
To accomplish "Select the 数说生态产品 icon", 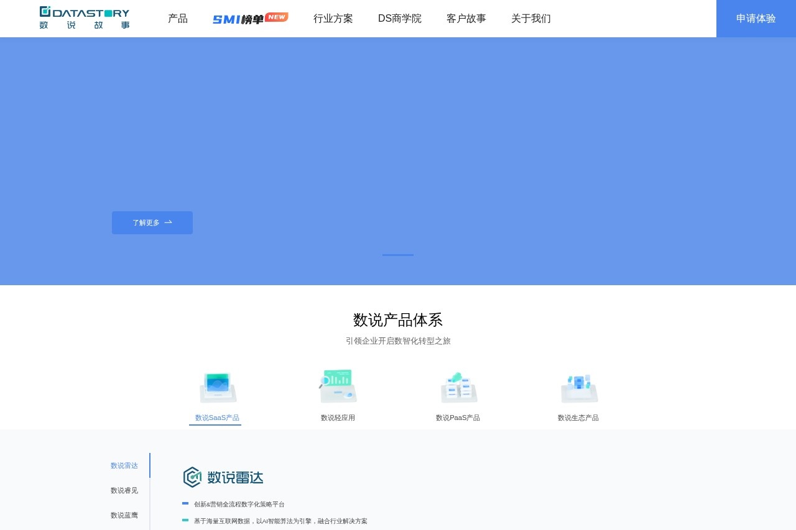I will (578, 386).
